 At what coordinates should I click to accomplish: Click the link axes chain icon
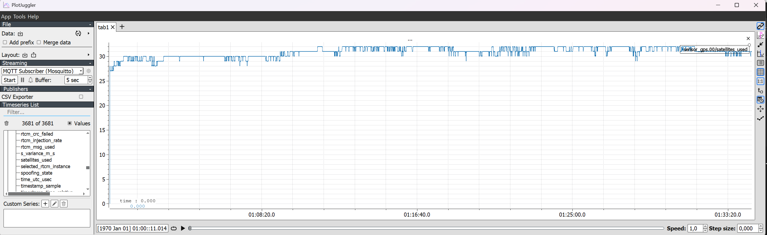pyautogui.click(x=760, y=26)
